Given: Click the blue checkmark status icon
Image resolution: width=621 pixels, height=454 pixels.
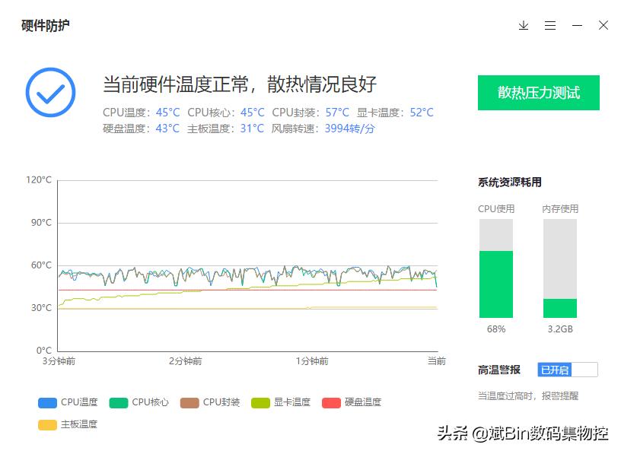Looking at the screenshot, I should [50, 92].
